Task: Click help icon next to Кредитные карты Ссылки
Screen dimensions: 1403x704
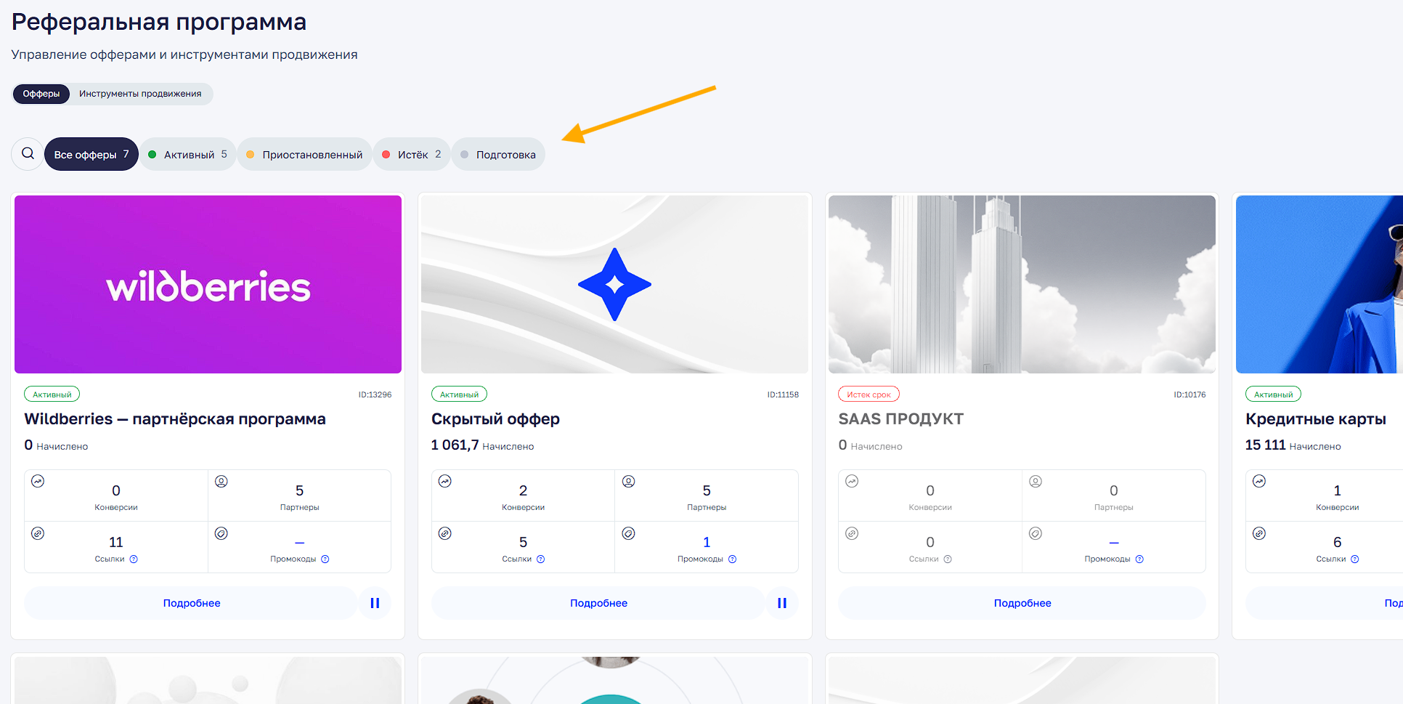Action: click(x=1355, y=559)
